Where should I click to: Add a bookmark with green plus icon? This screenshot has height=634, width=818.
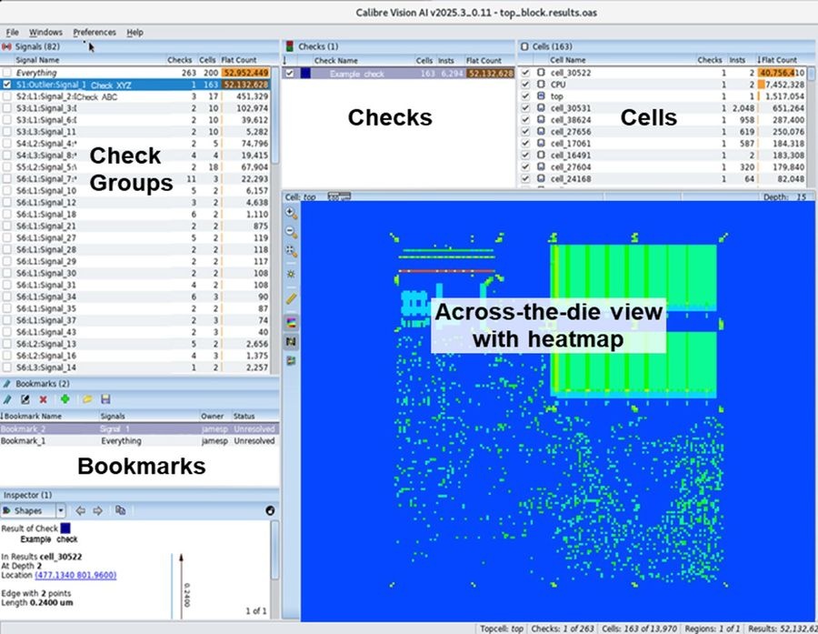coord(65,399)
